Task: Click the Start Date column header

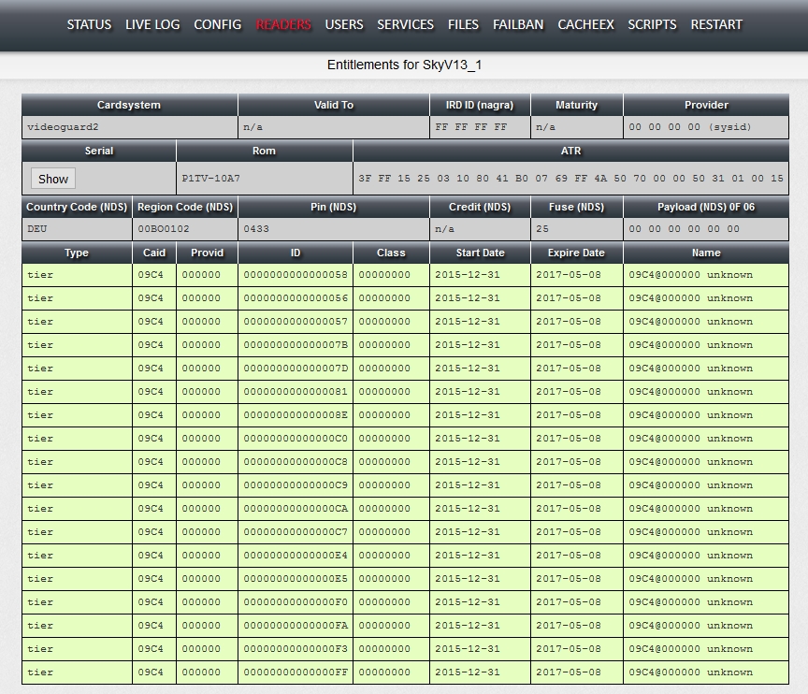Action: (x=480, y=253)
